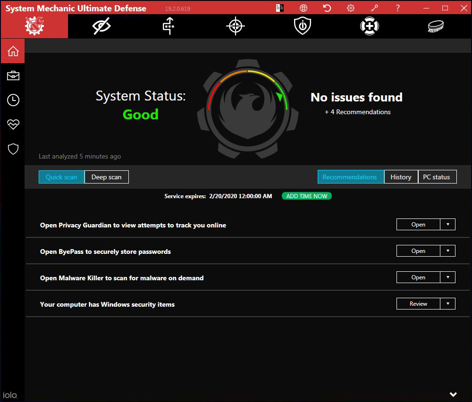Open DriveScrubber brush icon
The image size is (472, 402).
tap(436, 26)
